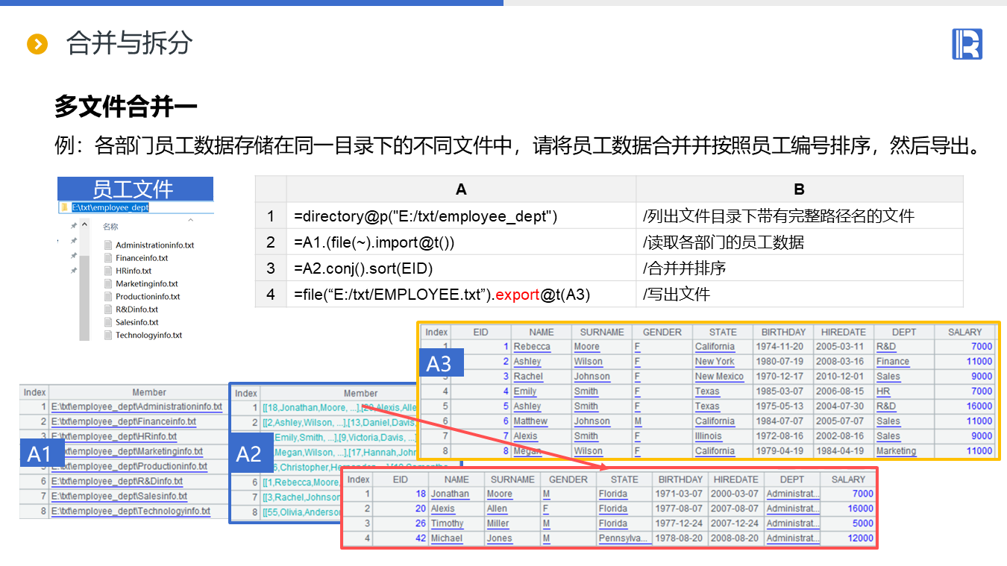Click the Administrationinfo.txt file icon
Image resolution: width=1007 pixels, height=566 pixels.
pyautogui.click(x=109, y=245)
